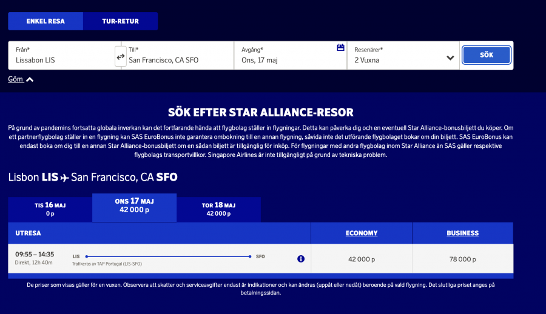Click the chevron next to Göm
This screenshot has height=314, width=546.
(x=30, y=79)
